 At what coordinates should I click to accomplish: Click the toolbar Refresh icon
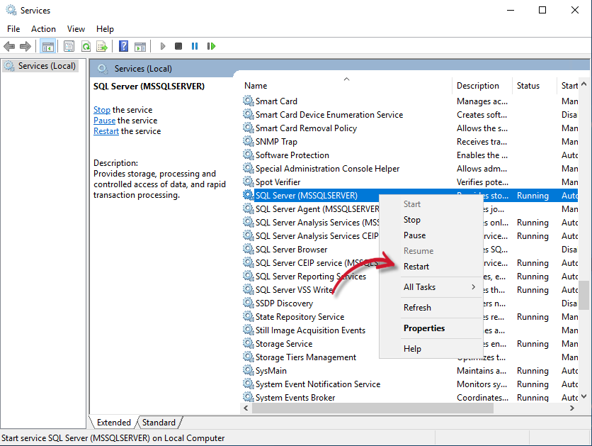tap(86, 46)
